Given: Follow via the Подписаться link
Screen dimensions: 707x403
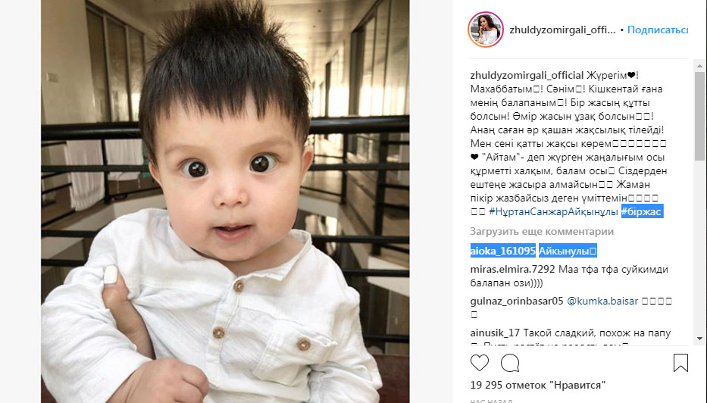Looking at the screenshot, I should (658, 30).
